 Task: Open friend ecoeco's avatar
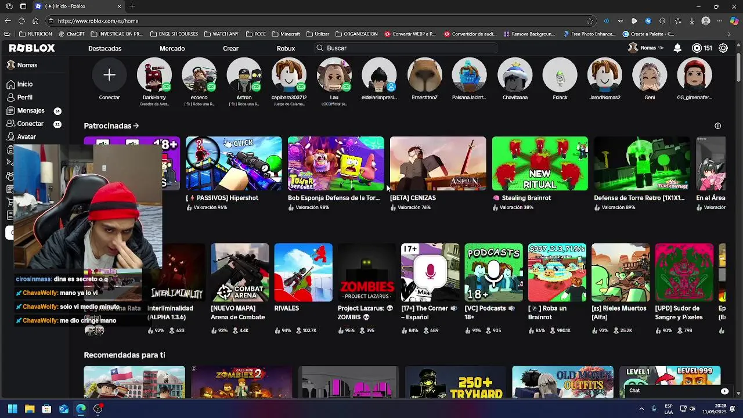[x=199, y=75]
